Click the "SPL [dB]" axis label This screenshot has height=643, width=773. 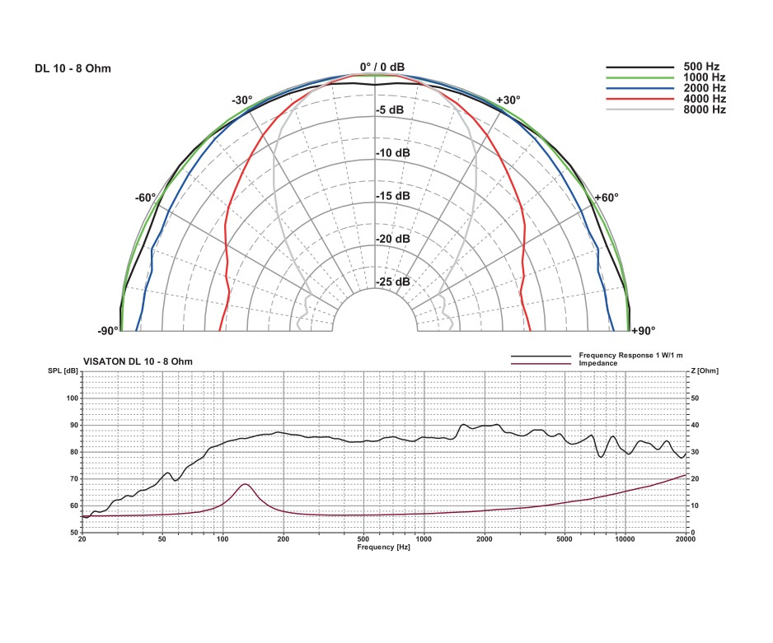click(64, 371)
